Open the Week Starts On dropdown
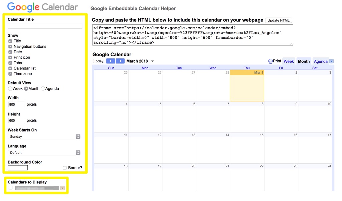The height and width of the screenshot is (201, 342). [44, 137]
